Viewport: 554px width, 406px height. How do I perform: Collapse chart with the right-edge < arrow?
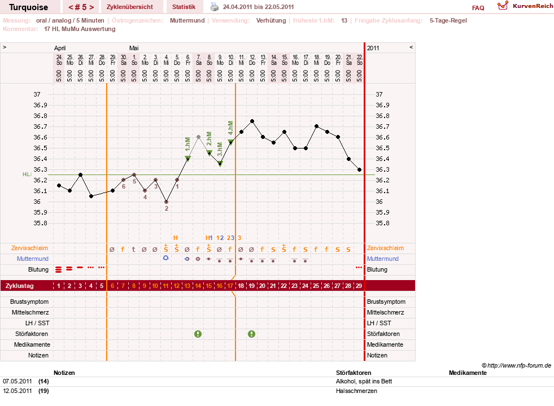pos(411,47)
